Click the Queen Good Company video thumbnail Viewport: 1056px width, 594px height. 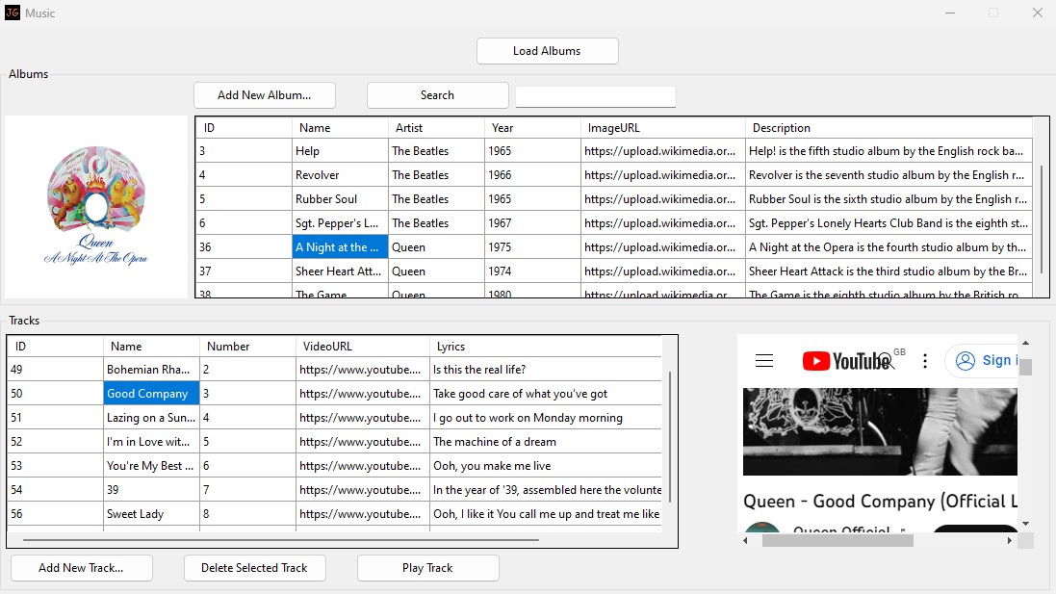[x=880, y=431]
